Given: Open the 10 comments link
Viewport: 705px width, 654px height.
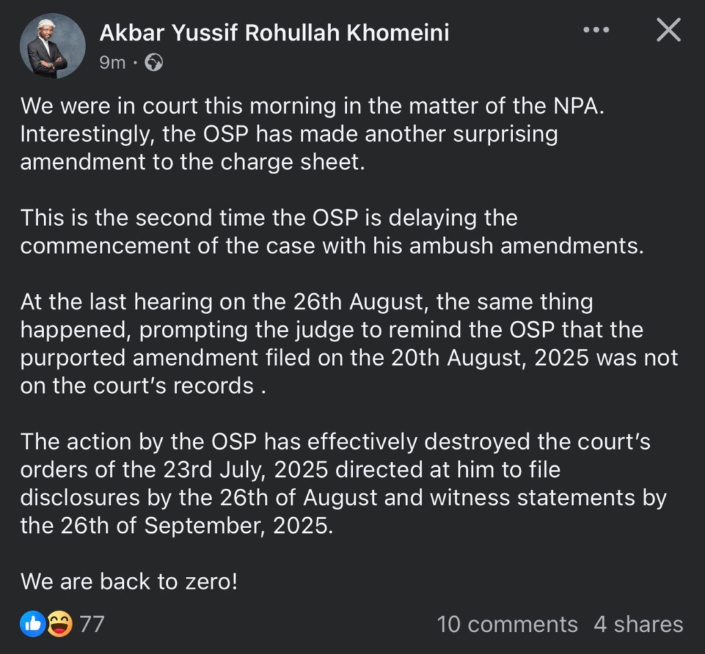Looking at the screenshot, I should tap(507, 624).
